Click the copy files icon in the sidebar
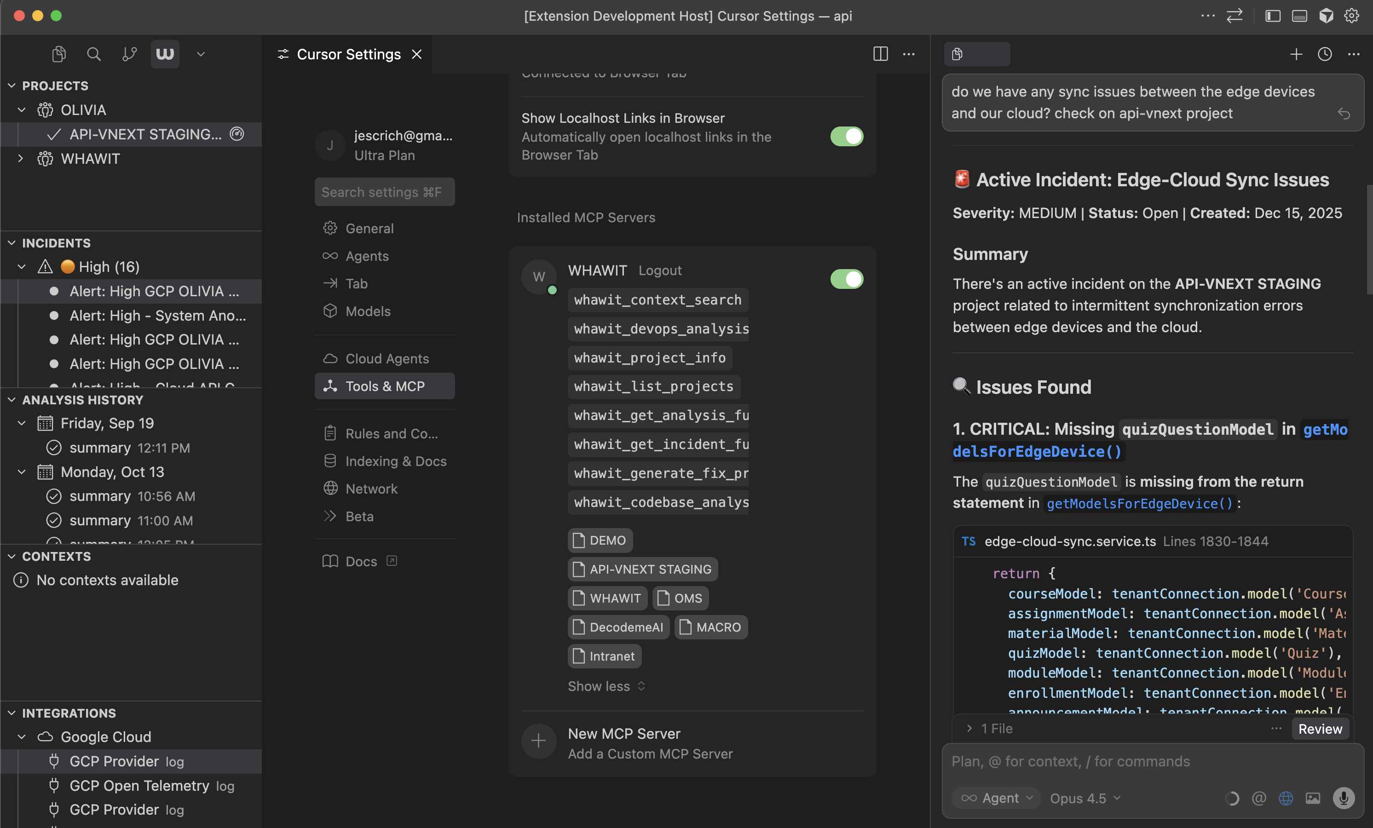 (58, 54)
